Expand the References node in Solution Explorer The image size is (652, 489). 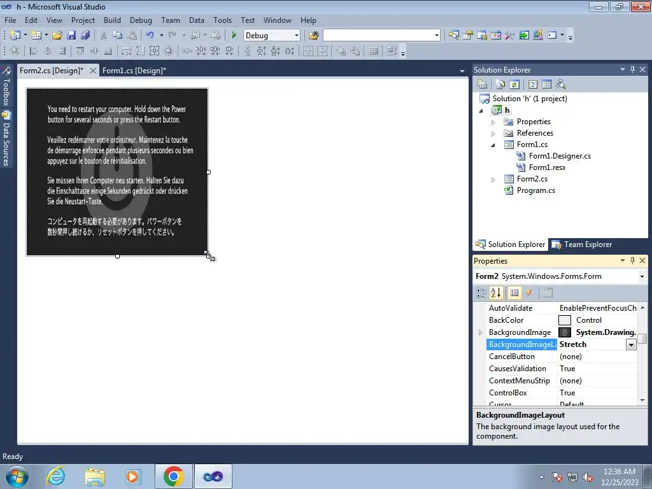pyautogui.click(x=493, y=134)
